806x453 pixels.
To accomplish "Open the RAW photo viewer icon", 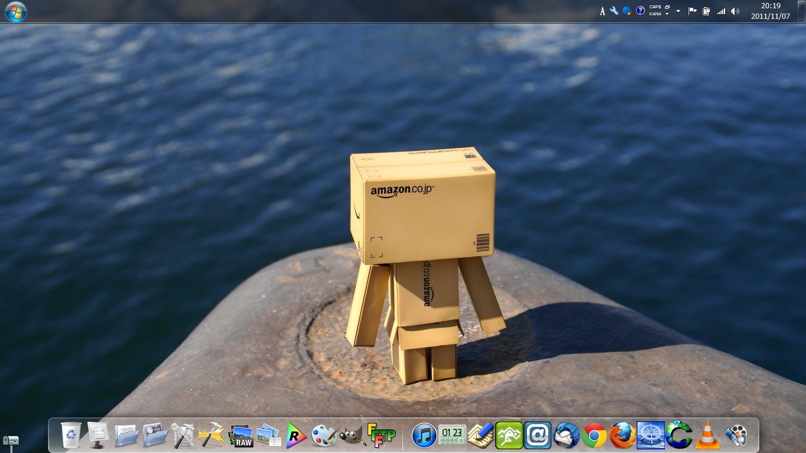I will coord(241,436).
